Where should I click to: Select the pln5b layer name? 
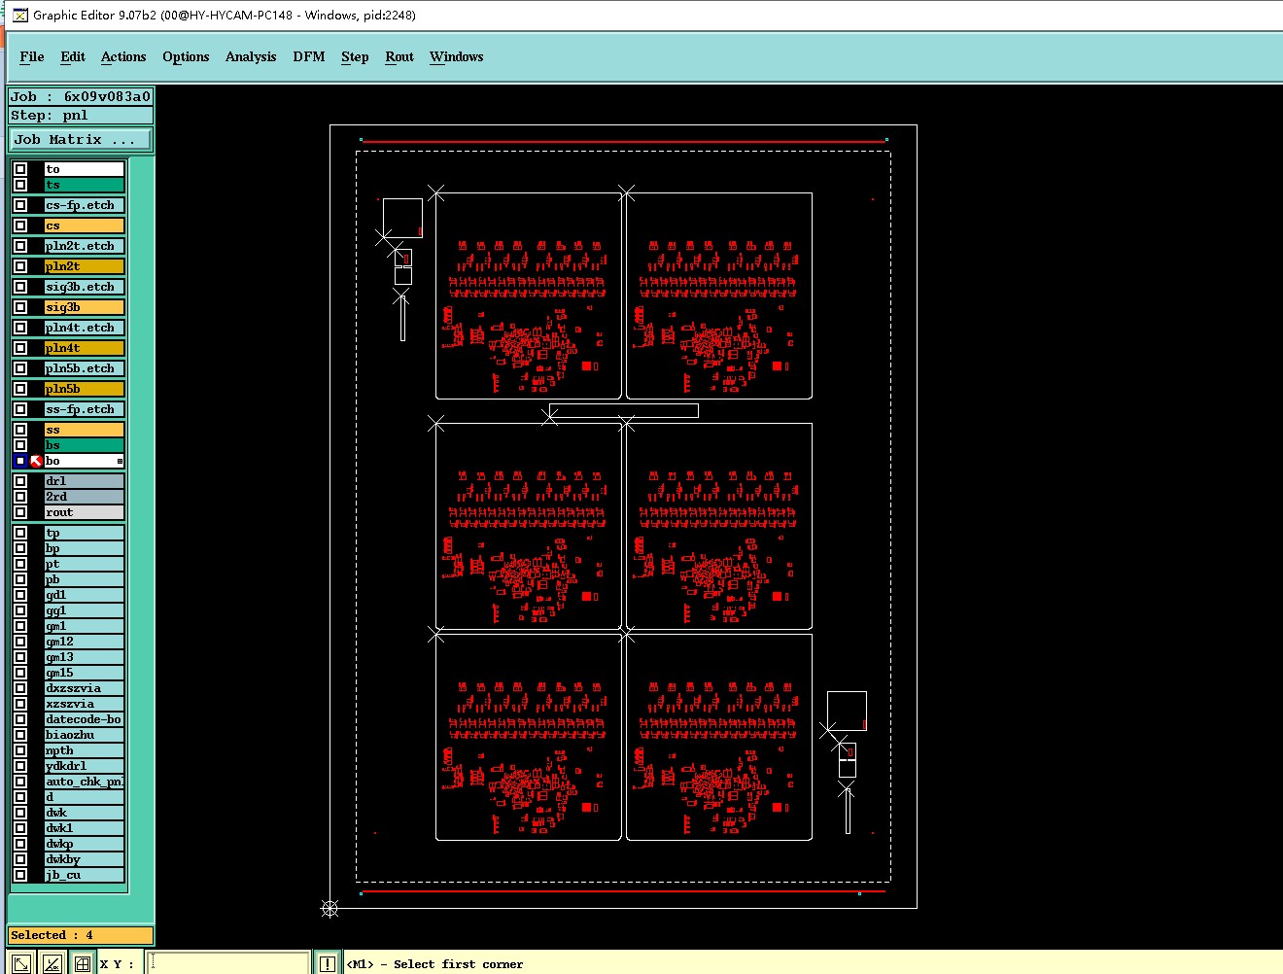[x=85, y=389]
